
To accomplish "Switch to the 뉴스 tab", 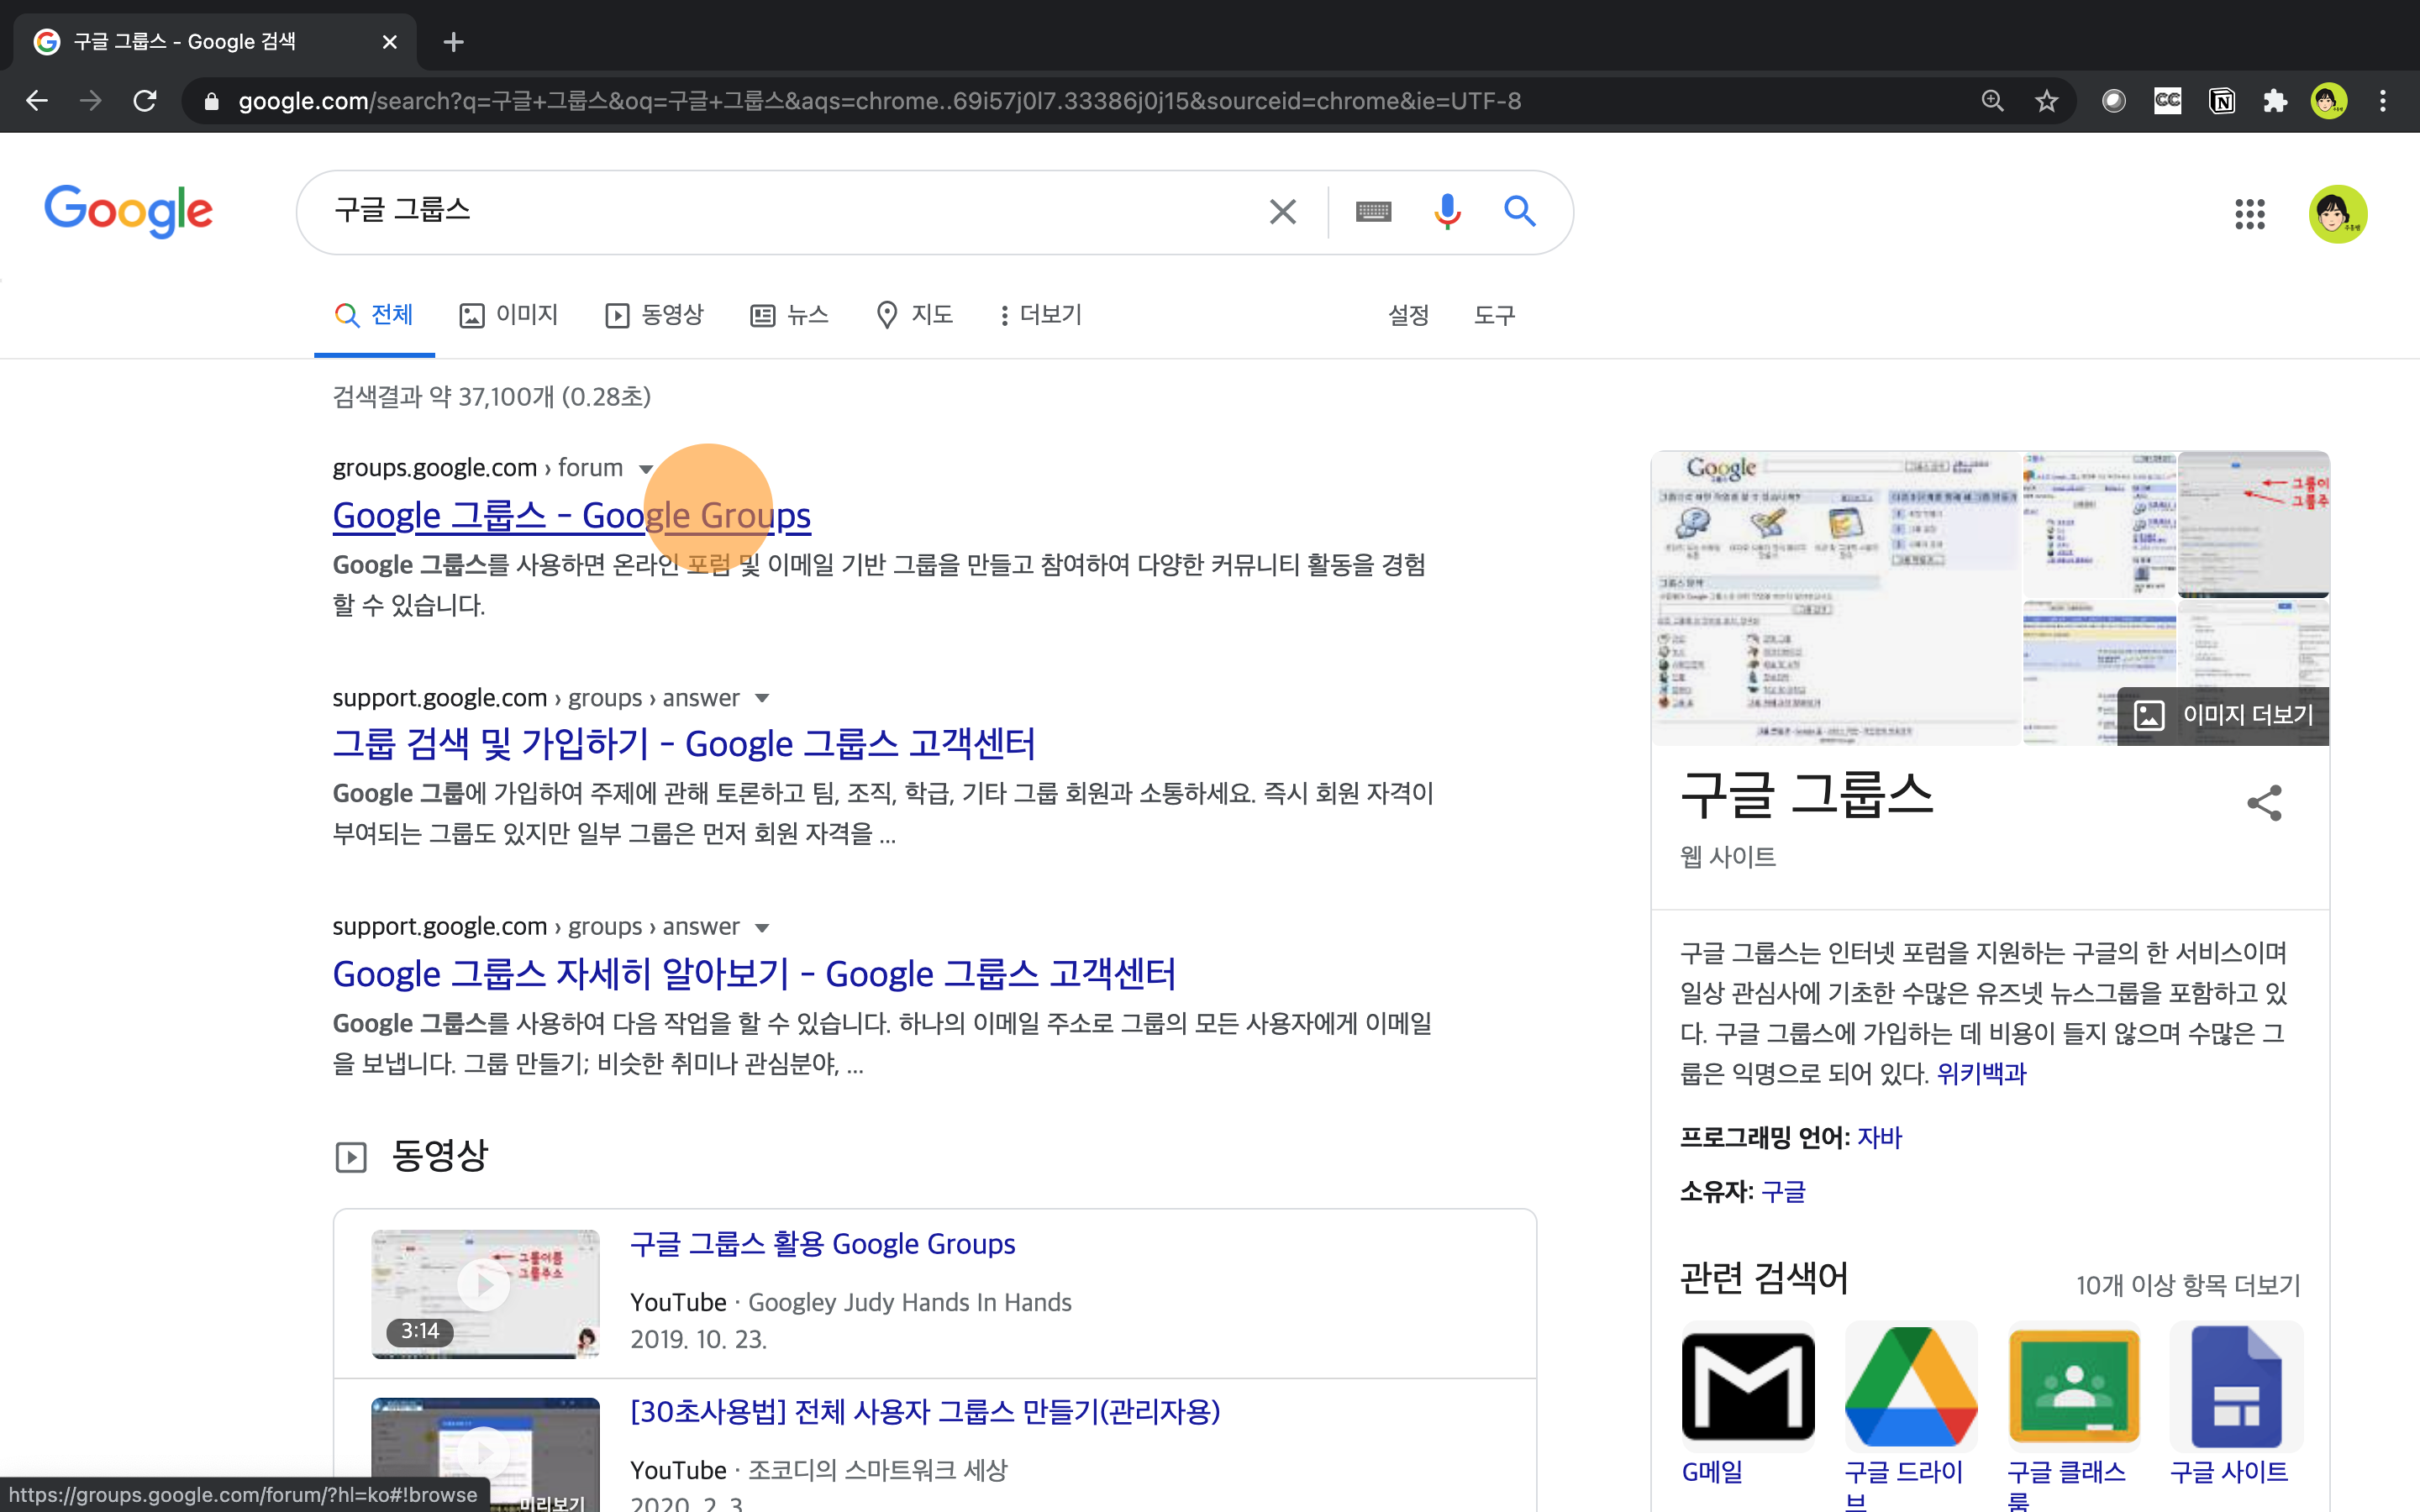I will pos(790,315).
